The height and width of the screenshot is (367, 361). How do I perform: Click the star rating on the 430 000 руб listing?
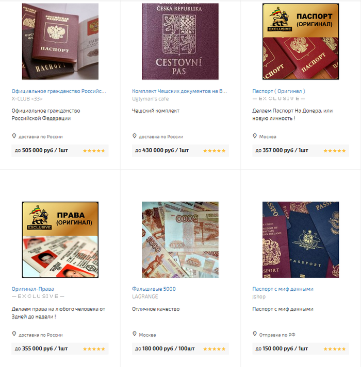tap(214, 151)
